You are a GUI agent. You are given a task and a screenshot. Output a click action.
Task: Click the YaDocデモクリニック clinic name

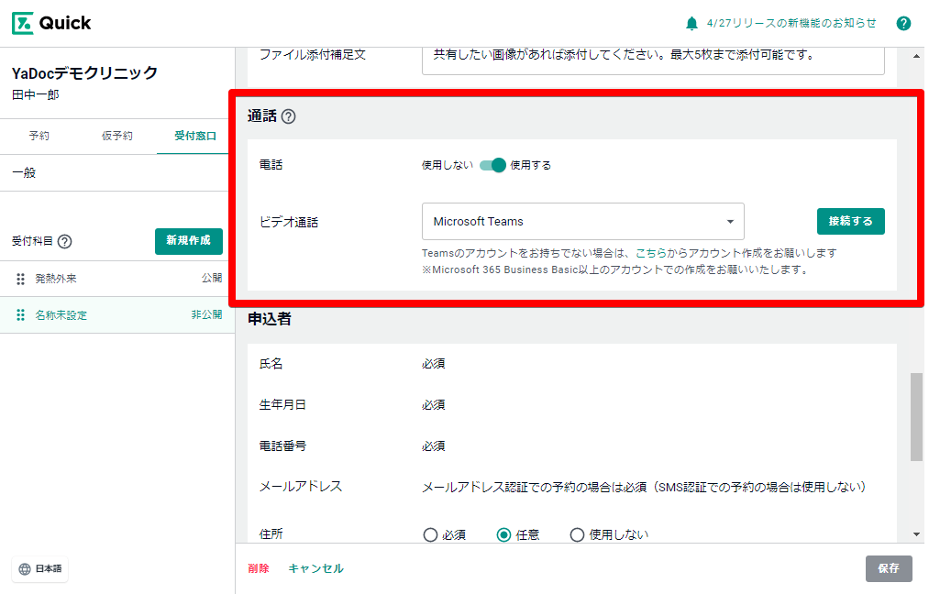click(x=84, y=72)
